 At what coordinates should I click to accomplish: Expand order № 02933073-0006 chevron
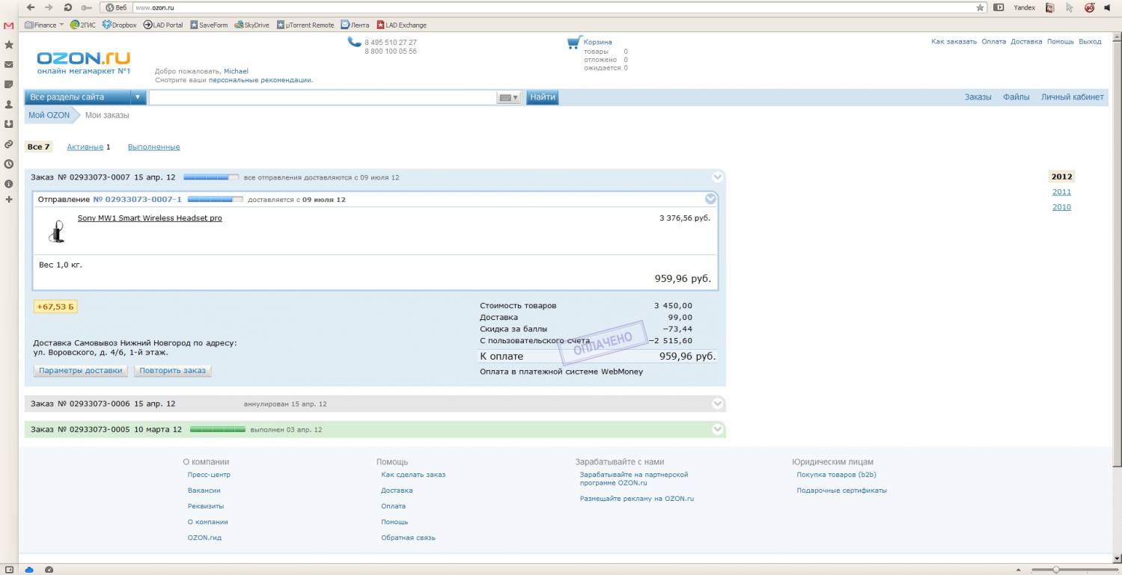(718, 404)
